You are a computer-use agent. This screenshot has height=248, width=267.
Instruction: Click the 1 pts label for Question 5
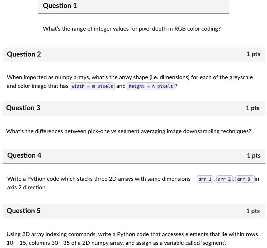pyautogui.click(x=253, y=211)
